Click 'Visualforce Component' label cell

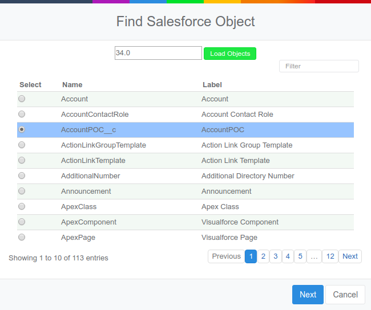[240, 222]
